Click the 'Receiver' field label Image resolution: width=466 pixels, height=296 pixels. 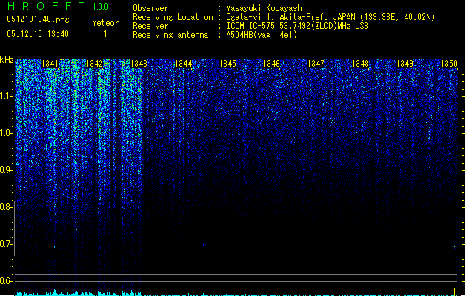150,26
